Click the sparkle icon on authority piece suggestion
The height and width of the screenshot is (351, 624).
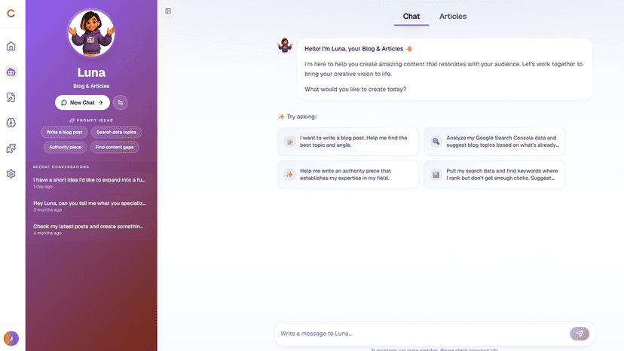coord(289,175)
